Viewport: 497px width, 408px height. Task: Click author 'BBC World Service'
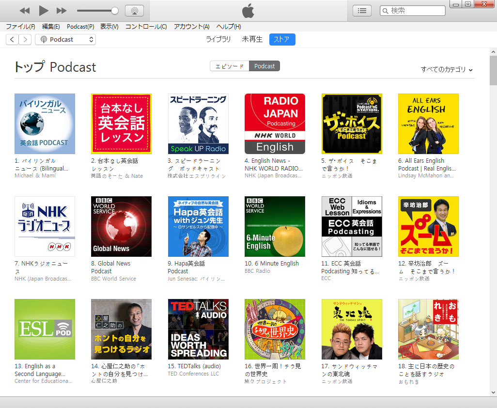pyautogui.click(x=113, y=279)
